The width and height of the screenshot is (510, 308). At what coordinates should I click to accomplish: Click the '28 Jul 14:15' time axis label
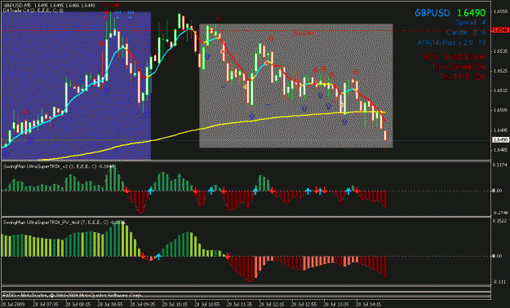(x=368, y=305)
